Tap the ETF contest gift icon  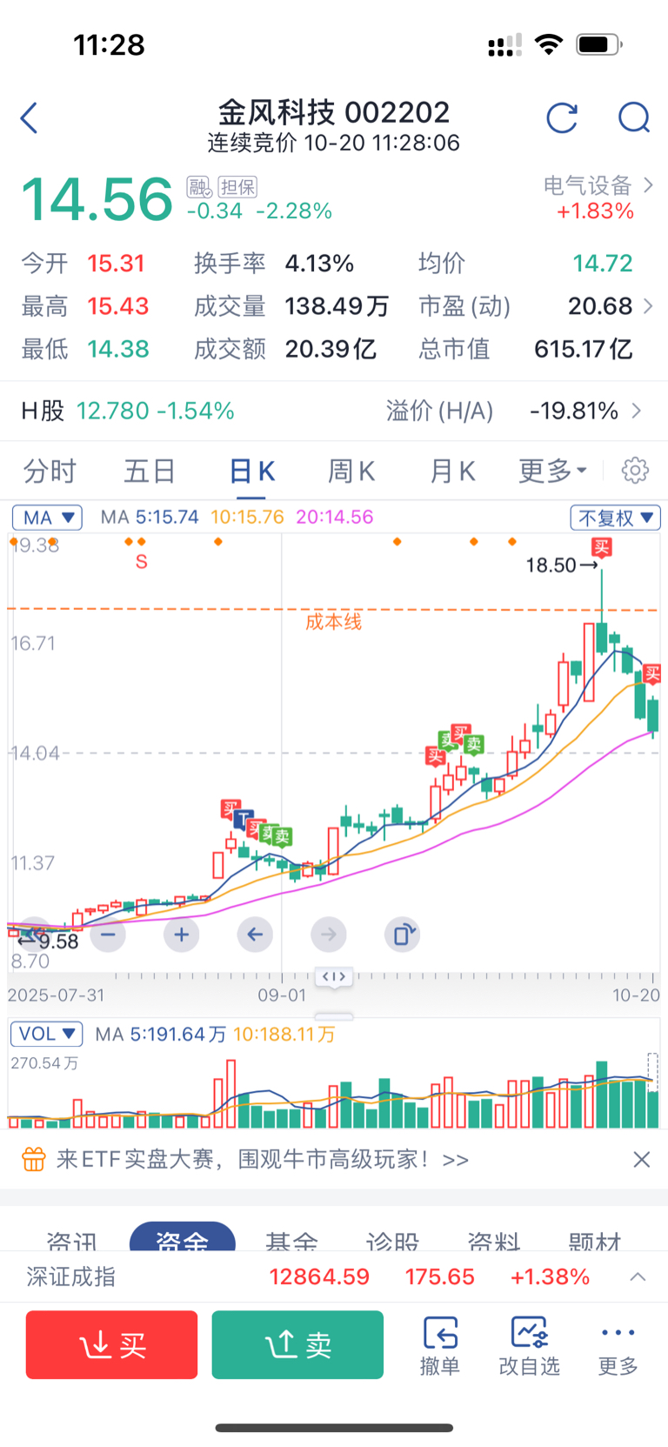[33, 1159]
